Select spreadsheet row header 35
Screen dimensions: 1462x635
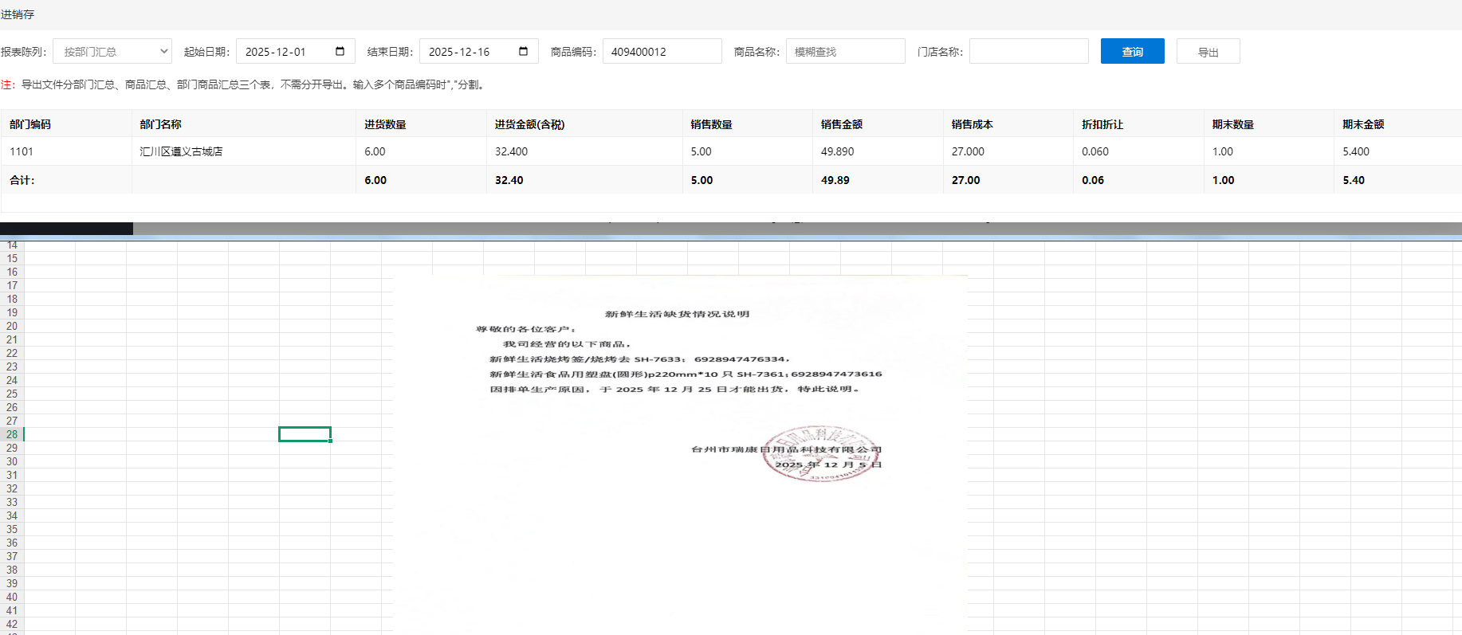12,529
